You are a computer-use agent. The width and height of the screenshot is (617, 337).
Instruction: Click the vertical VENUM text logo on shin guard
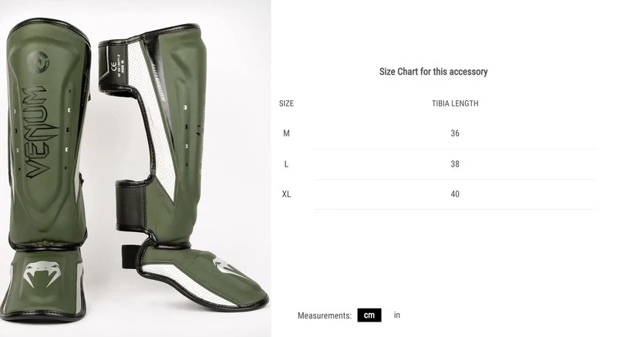[x=39, y=132]
